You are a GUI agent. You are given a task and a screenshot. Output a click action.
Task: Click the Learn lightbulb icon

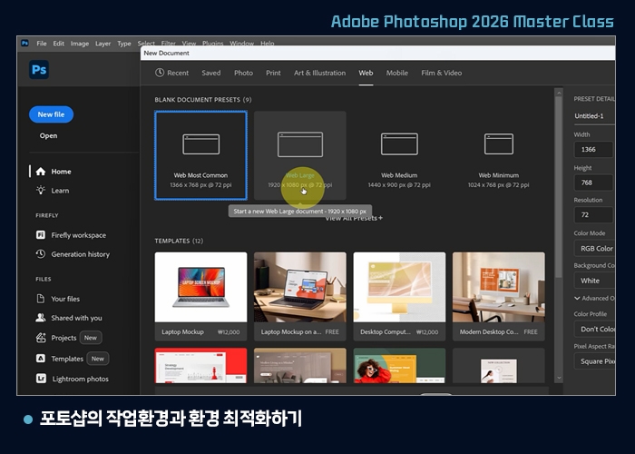(41, 190)
